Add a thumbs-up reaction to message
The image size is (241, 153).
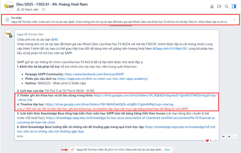coord(216,140)
